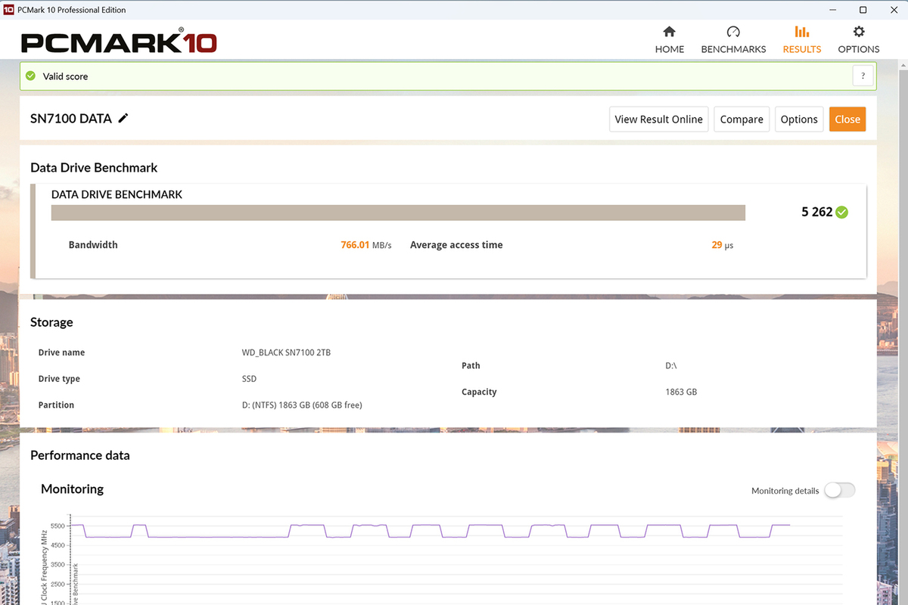This screenshot has width=908, height=605.
Task: Click the pencil icon to rename SN7100 DATA
Action: point(123,118)
